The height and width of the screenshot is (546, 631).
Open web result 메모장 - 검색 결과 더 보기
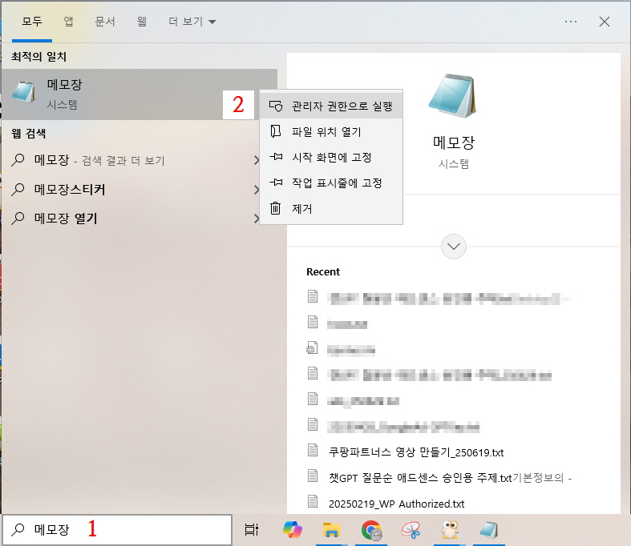click(x=131, y=160)
